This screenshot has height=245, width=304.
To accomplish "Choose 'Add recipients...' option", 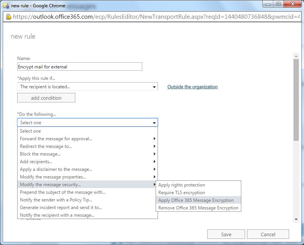I will 88,162.
